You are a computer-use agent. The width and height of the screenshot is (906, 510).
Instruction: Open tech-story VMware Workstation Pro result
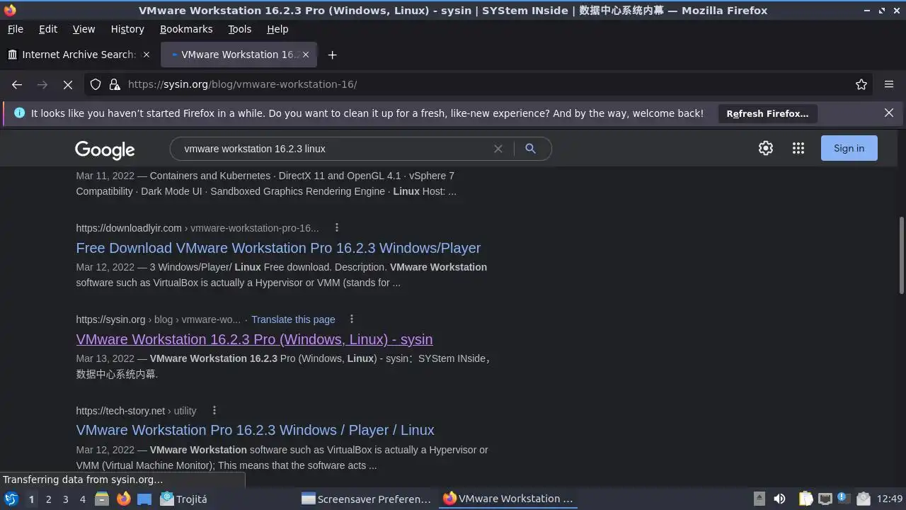(x=255, y=430)
